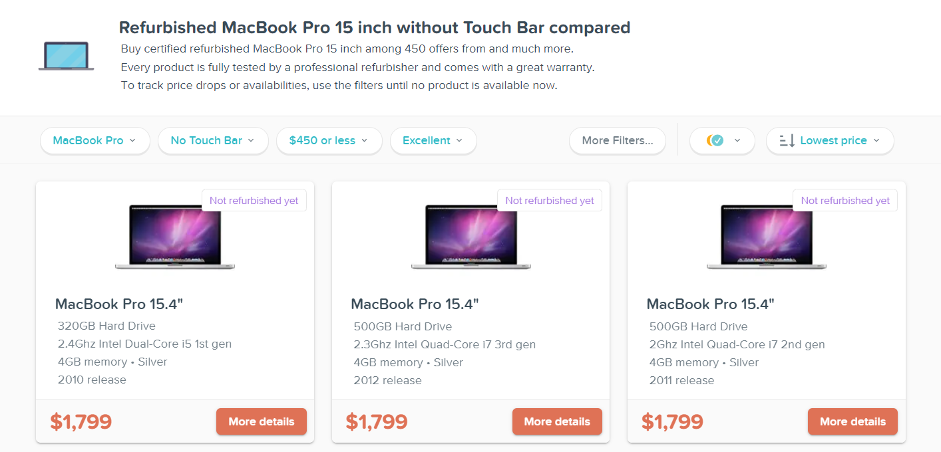Image resolution: width=941 pixels, height=452 pixels.
Task: Click More details for the 2011 release MacBook
Action: 852,421
